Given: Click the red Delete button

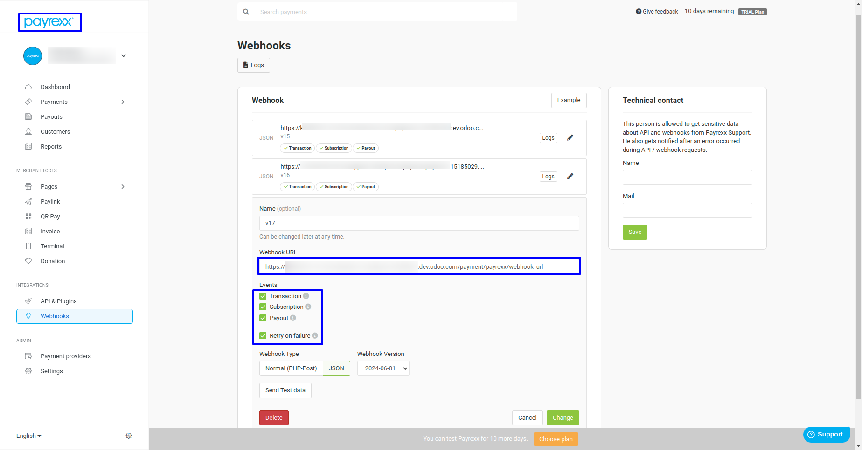Looking at the screenshot, I should tap(274, 418).
